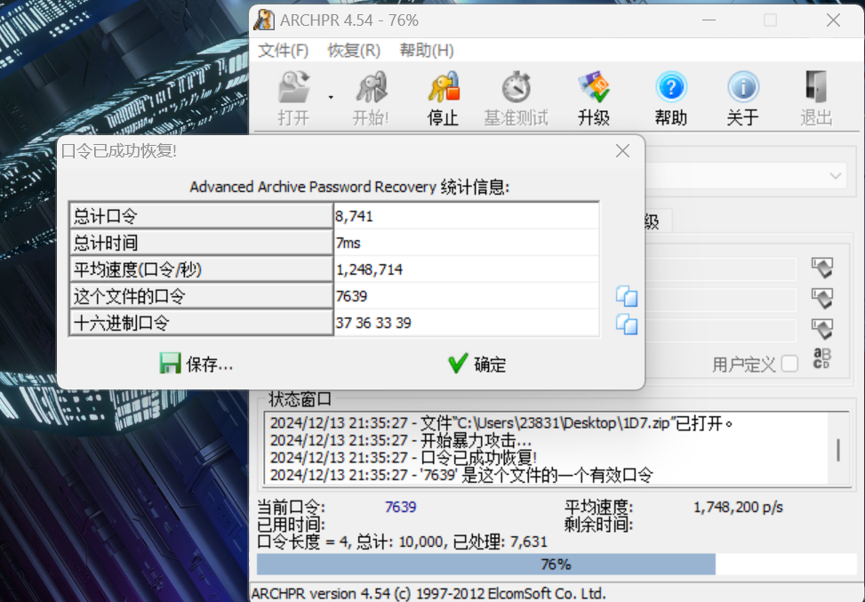The height and width of the screenshot is (602, 865).
Task: Click the ARCHPR app icon in title bar
Action: (264, 20)
